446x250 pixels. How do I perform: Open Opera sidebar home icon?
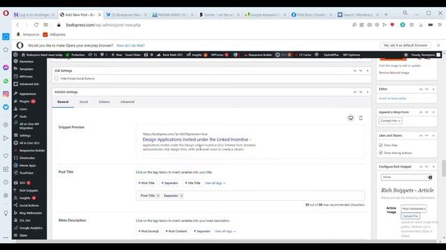pos(6,50)
